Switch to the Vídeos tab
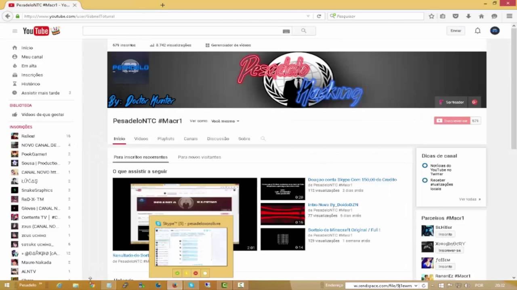 point(141,139)
